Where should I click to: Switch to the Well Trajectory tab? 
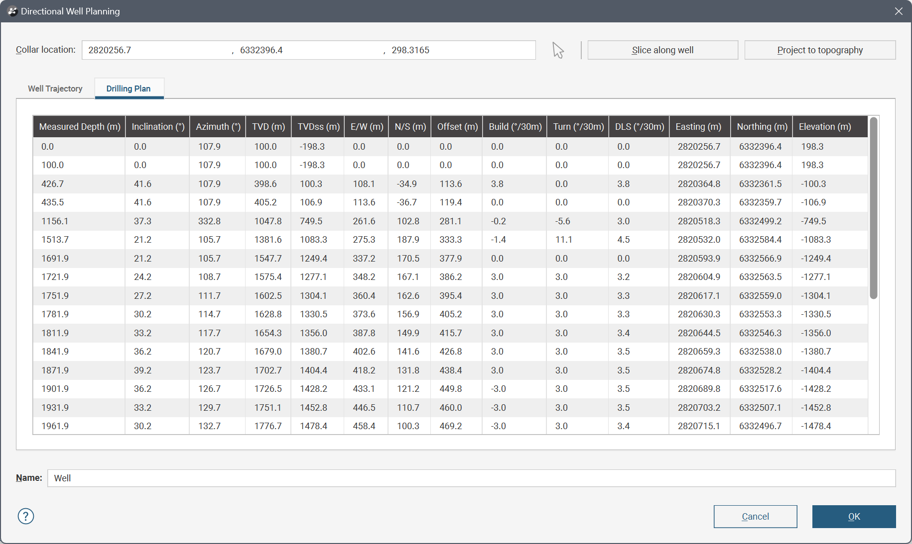tap(55, 89)
